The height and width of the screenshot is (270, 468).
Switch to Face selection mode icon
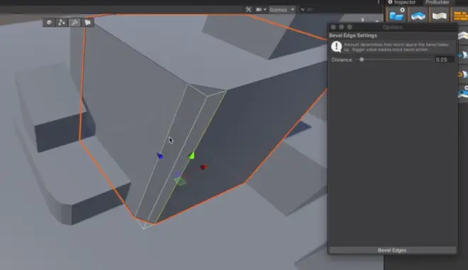(x=87, y=23)
